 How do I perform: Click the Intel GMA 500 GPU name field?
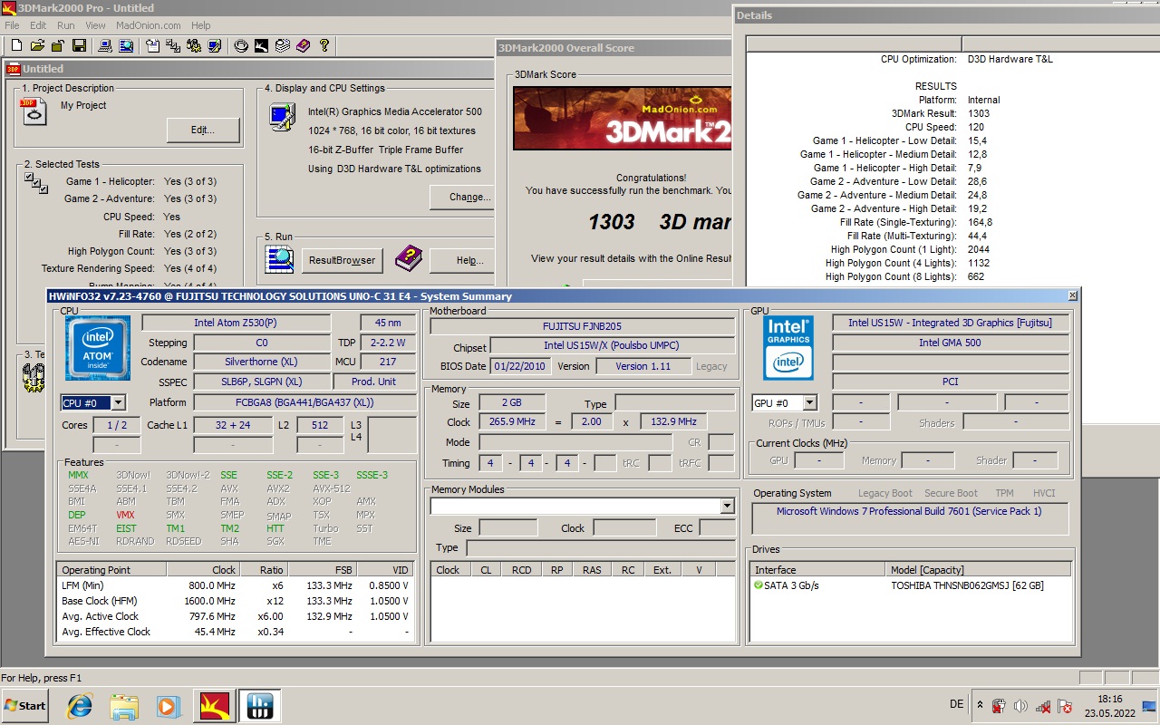point(950,343)
